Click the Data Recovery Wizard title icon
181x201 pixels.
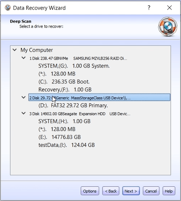point(7,8)
